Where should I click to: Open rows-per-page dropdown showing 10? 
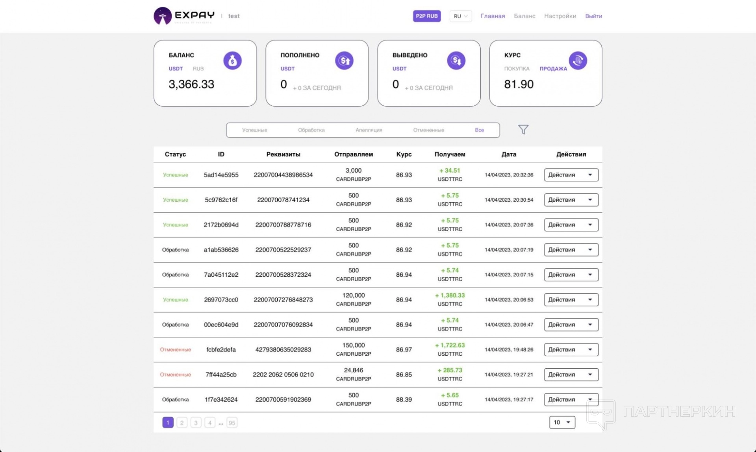pyautogui.click(x=562, y=422)
